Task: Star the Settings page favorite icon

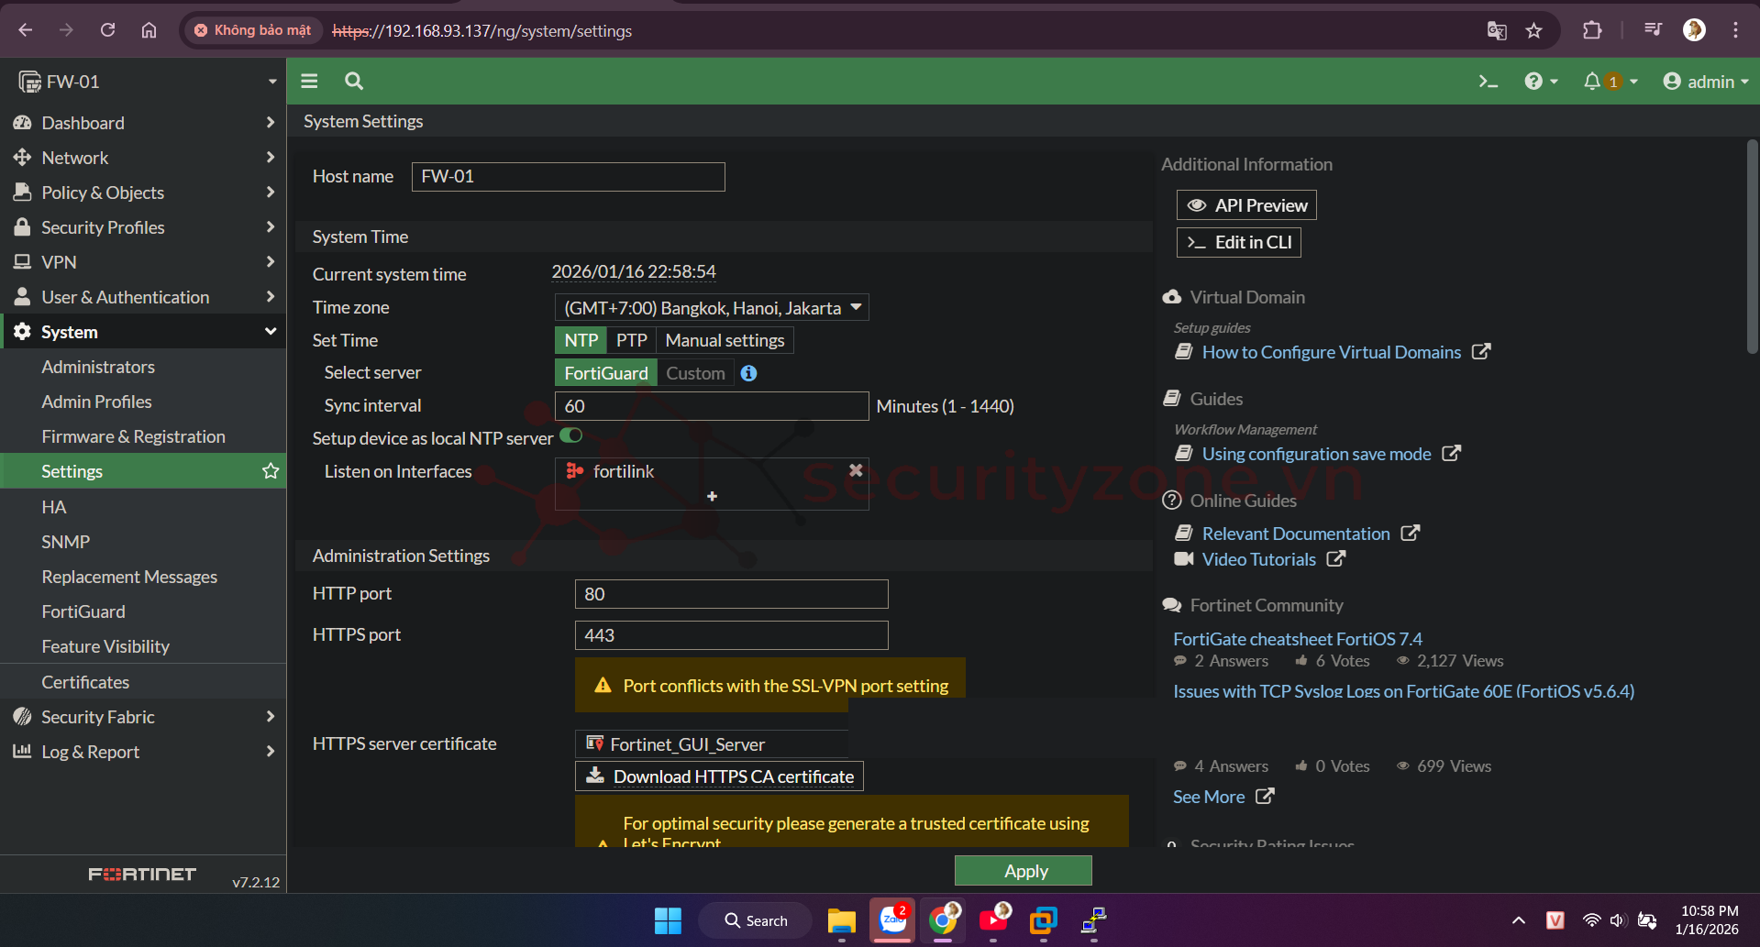Action: pyautogui.click(x=269, y=470)
